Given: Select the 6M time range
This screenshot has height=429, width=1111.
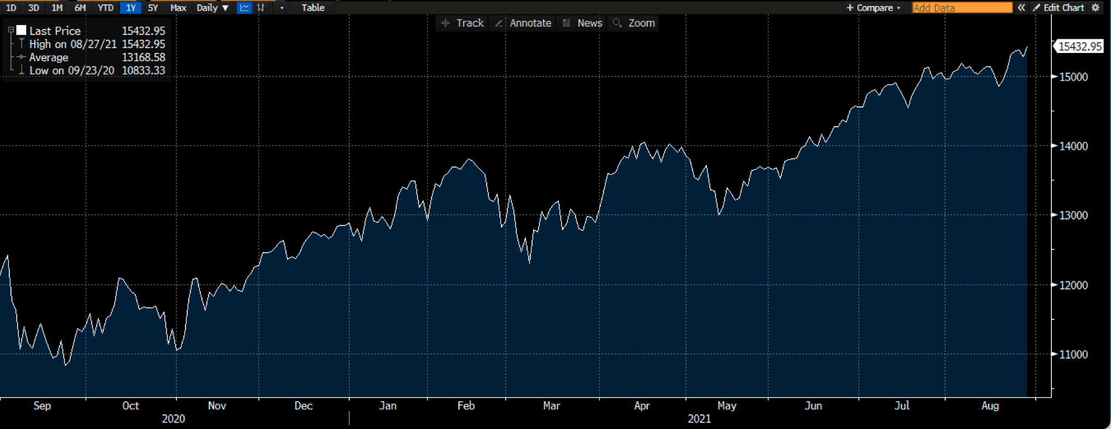Looking at the screenshot, I should pos(80,8).
